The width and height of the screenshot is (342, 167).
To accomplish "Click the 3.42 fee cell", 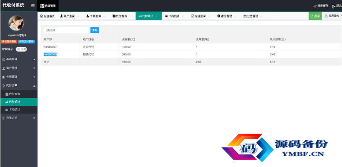I will coord(272,55).
